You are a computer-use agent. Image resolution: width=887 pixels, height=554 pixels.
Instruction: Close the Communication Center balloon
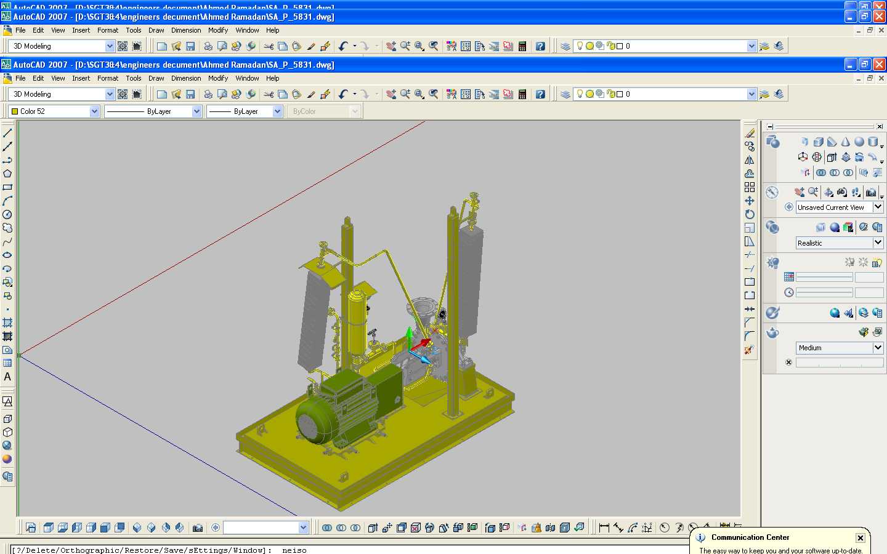(x=861, y=538)
